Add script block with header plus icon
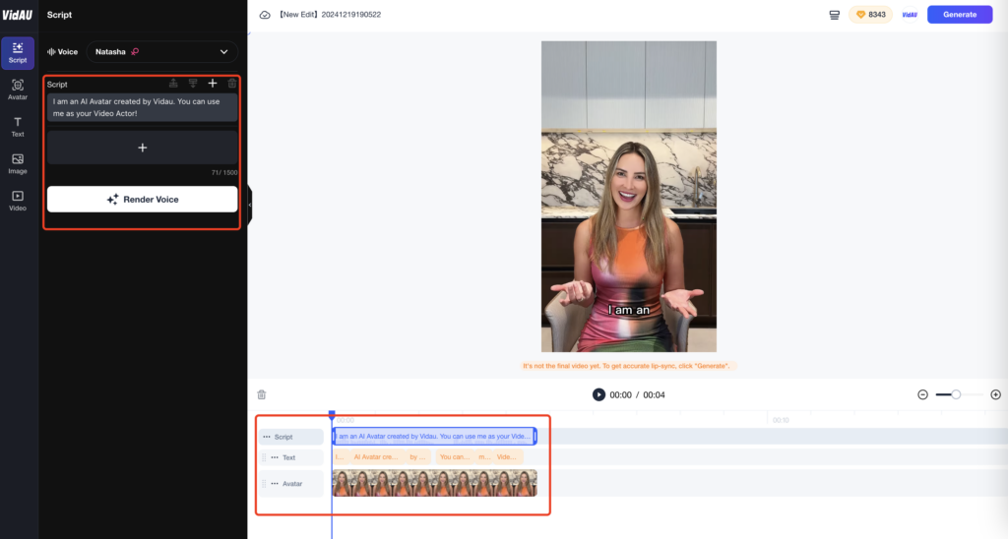The height and width of the screenshot is (539, 1008). click(x=213, y=84)
